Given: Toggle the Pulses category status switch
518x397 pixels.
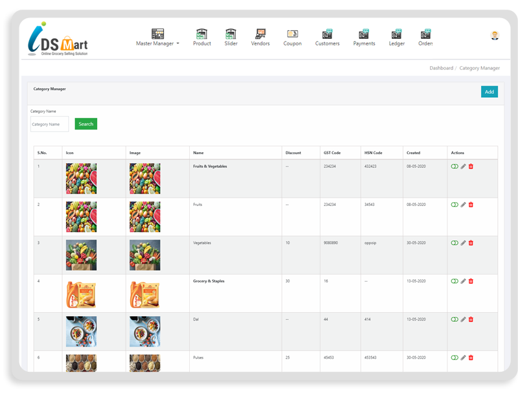Looking at the screenshot, I should [456, 358].
